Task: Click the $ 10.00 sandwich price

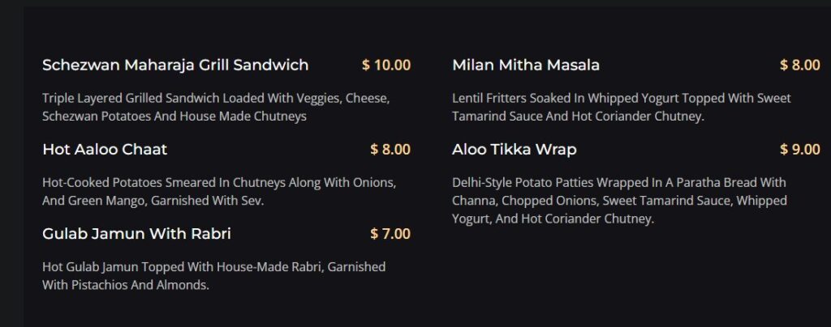Action: coord(385,65)
